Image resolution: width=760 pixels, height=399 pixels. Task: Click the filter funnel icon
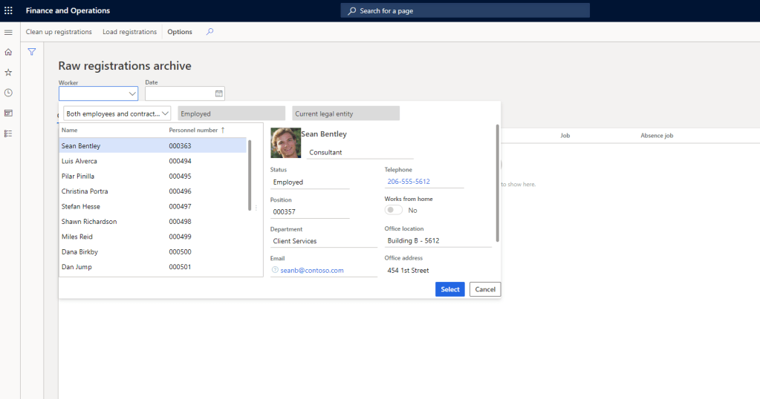tap(32, 52)
